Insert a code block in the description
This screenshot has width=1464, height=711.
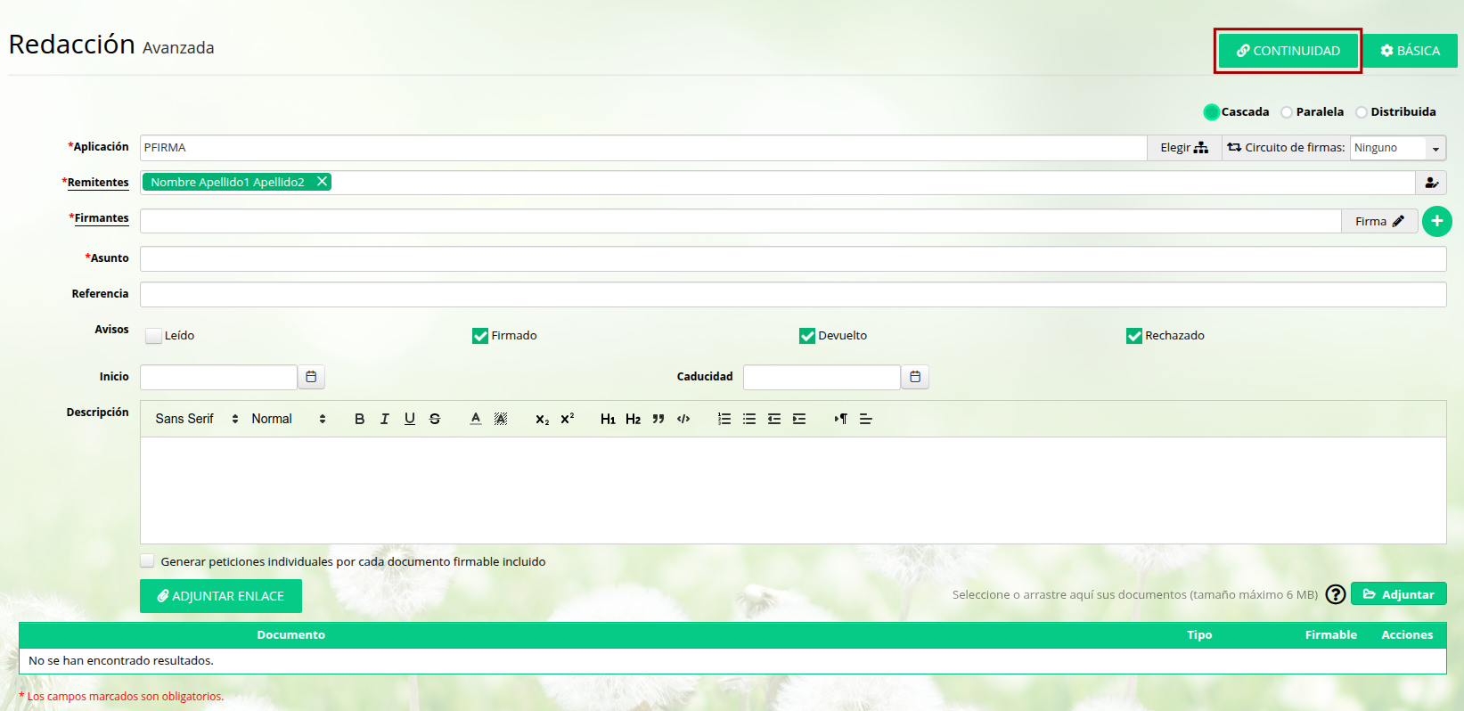[683, 419]
